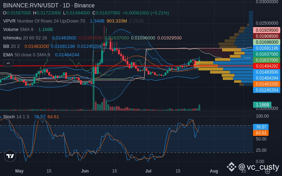Select the BB 20 2 indicator legend

click(11, 46)
